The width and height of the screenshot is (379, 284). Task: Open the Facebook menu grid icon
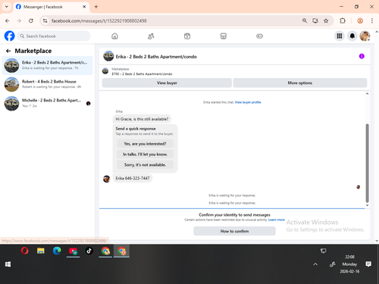click(340, 36)
